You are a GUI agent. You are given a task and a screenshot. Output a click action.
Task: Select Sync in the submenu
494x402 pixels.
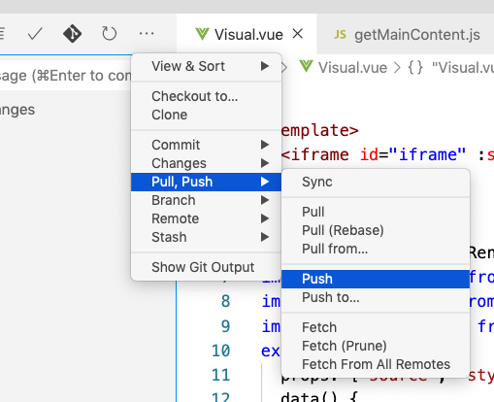(376, 182)
